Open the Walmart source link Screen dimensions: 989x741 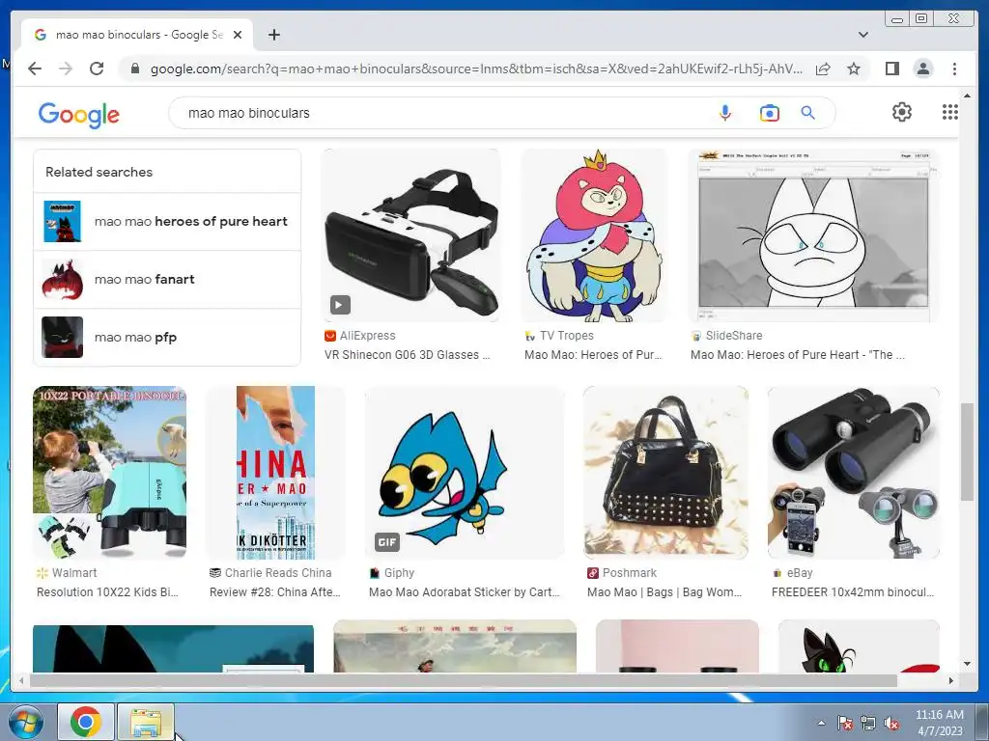(68, 573)
